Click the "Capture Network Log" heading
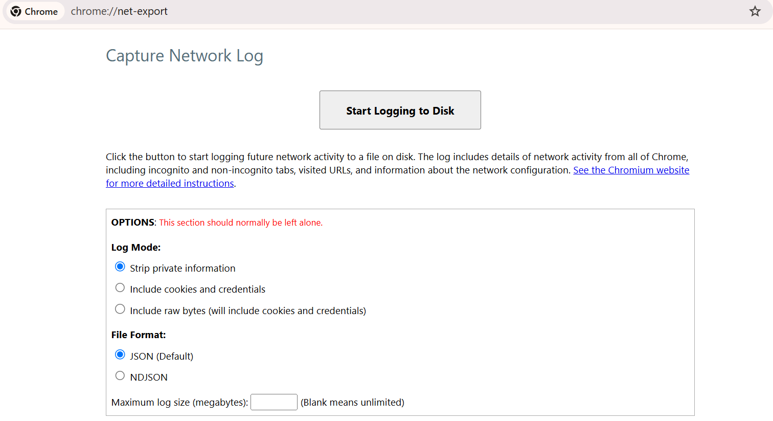Image resolution: width=773 pixels, height=421 pixels. (185, 56)
